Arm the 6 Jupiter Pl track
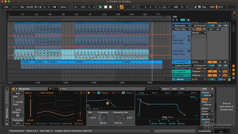Viewport: 238px width, 134px height. tap(225, 62)
